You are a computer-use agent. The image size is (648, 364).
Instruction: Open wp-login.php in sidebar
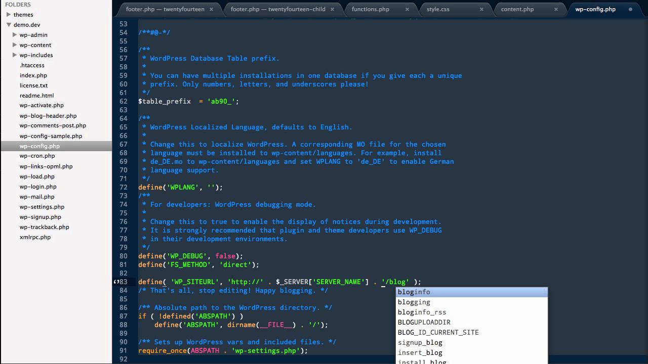(38, 187)
